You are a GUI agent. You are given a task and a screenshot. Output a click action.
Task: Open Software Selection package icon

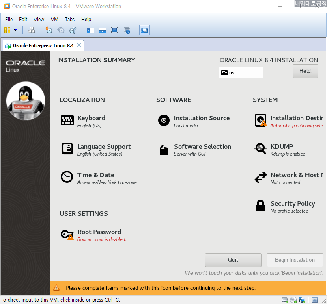pos(164,150)
